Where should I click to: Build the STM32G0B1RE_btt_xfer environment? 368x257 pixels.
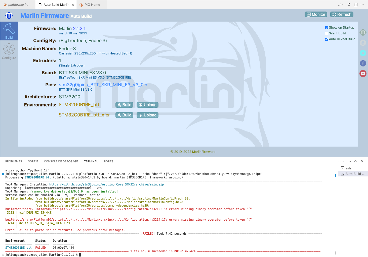(124, 115)
